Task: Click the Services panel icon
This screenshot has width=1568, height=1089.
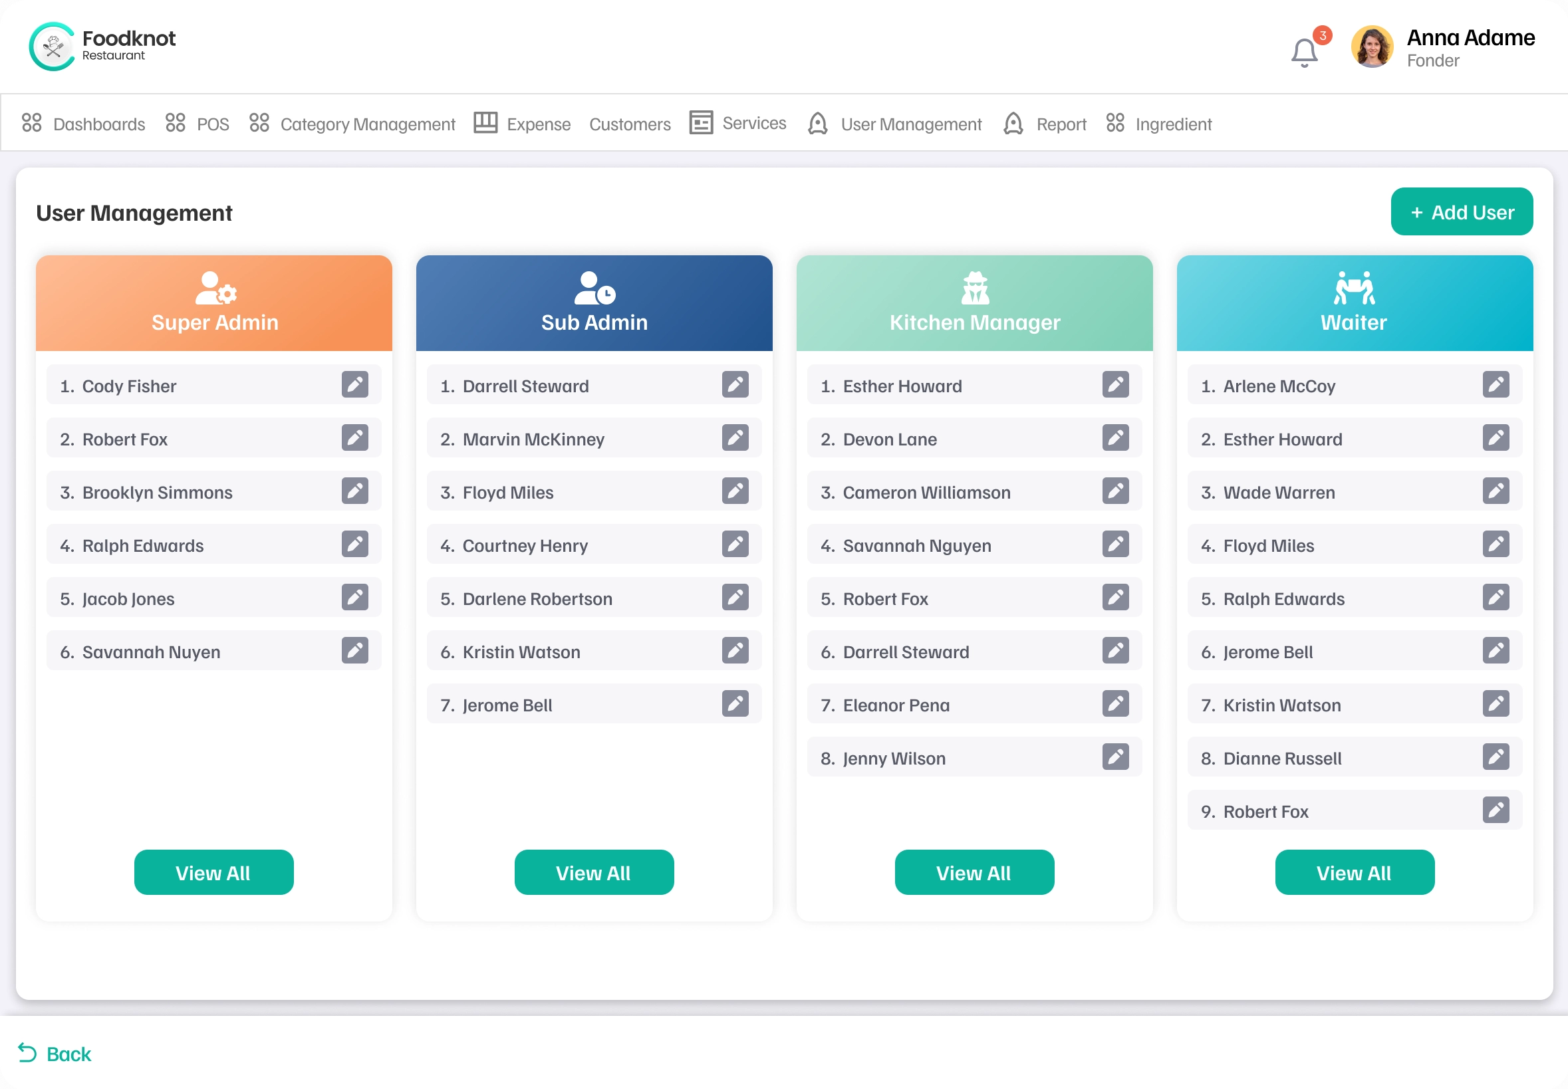Action: click(701, 123)
